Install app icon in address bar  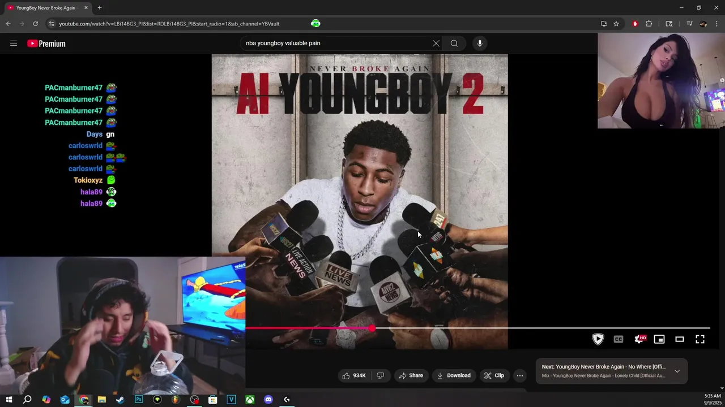click(604, 24)
